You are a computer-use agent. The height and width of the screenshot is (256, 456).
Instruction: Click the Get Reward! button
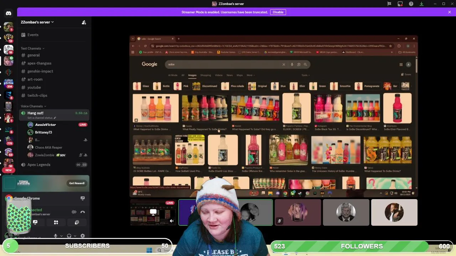click(x=77, y=183)
